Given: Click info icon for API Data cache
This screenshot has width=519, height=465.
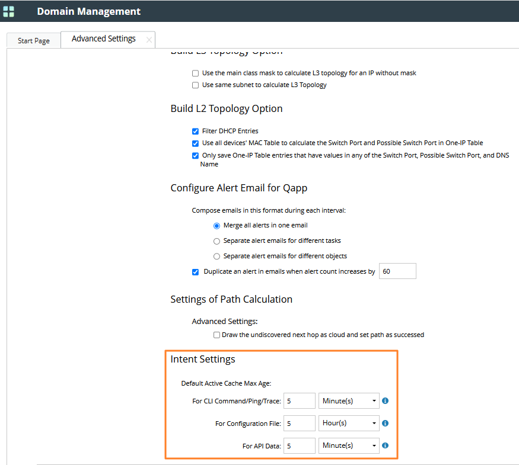Looking at the screenshot, I should pos(385,445).
